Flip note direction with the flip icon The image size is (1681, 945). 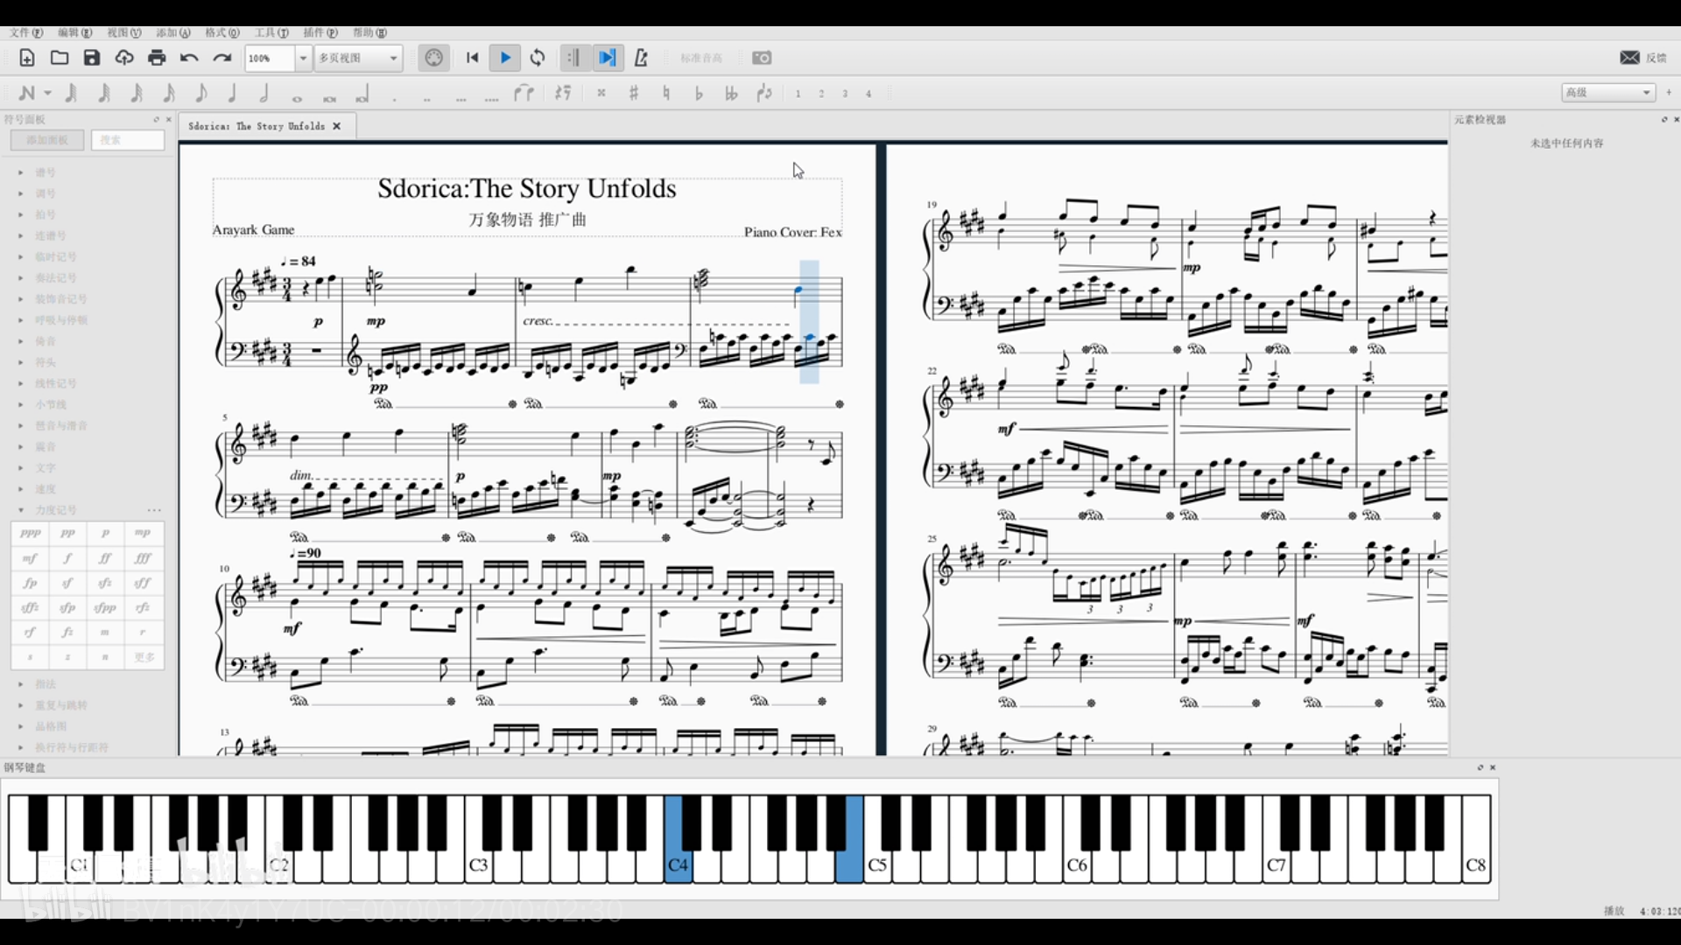pos(764,93)
